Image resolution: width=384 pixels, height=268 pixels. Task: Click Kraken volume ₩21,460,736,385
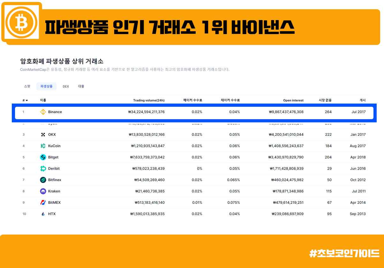[150, 191]
